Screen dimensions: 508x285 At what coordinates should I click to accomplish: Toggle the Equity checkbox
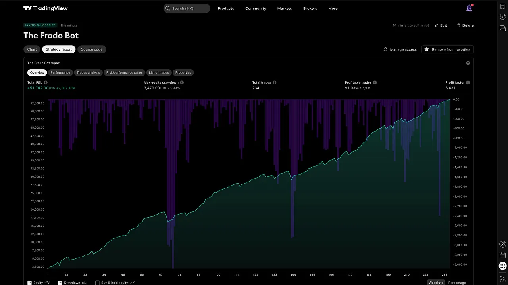[x=30, y=283]
